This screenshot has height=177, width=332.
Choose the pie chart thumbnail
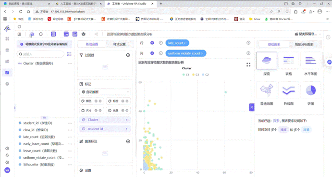(x=310, y=90)
